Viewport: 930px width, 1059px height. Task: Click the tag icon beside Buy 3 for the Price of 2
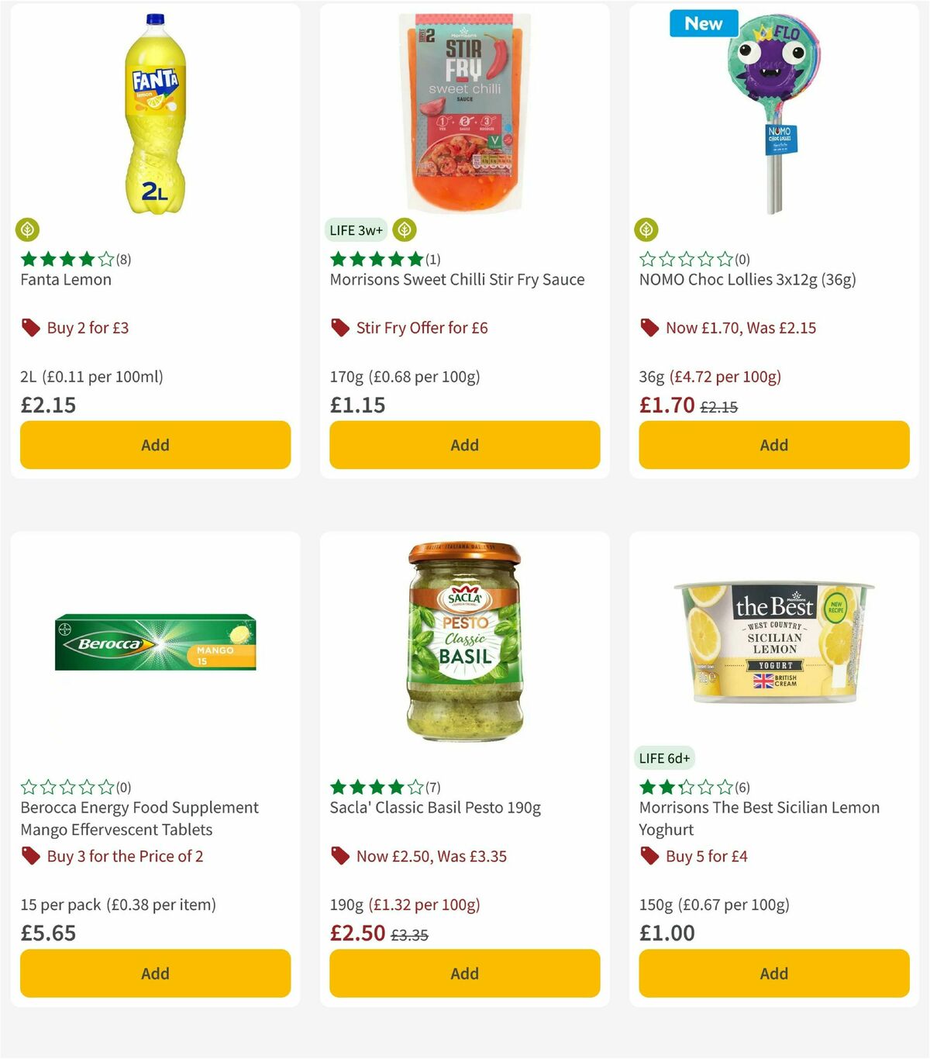[31, 856]
